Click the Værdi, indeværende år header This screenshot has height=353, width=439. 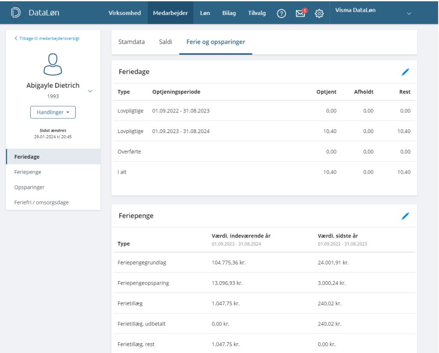tap(241, 236)
